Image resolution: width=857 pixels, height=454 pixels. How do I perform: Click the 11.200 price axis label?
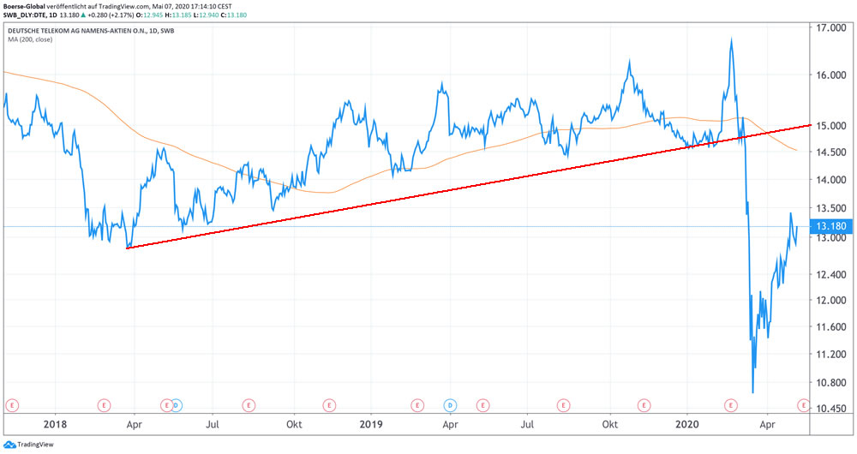point(830,354)
